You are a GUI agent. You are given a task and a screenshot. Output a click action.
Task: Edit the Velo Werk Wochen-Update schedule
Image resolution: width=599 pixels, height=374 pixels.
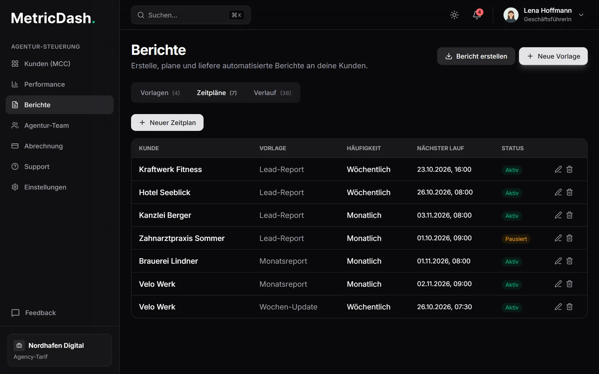pyautogui.click(x=558, y=307)
